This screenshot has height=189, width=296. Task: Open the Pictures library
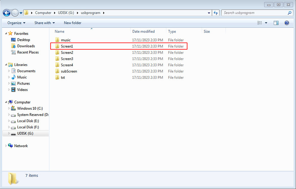[23, 83]
